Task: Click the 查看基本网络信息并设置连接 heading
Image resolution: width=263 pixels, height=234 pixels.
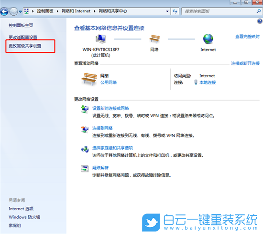Action: (x=109, y=28)
